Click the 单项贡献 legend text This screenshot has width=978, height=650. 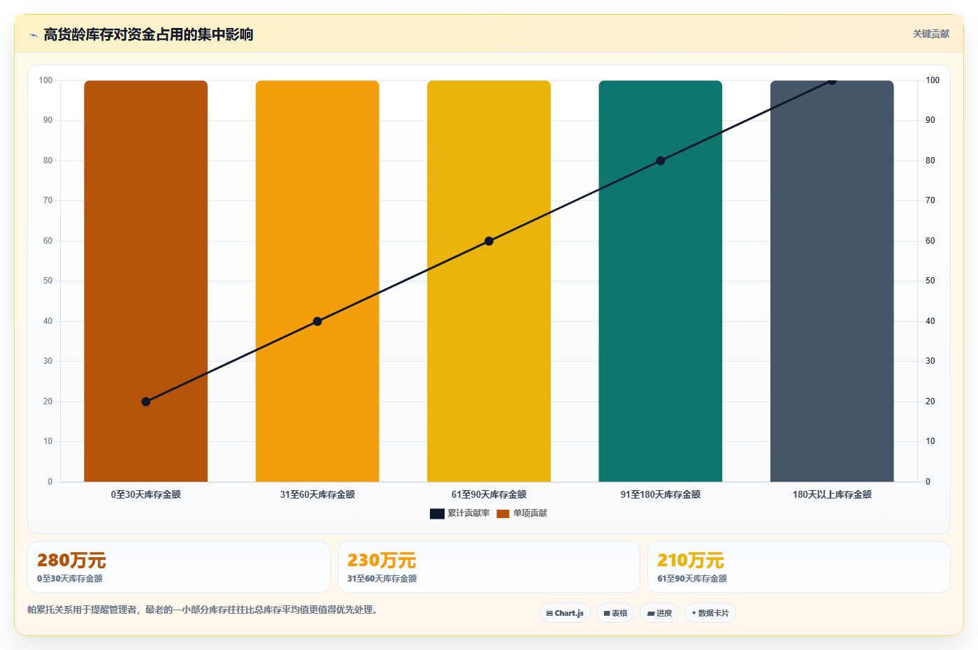coord(530,513)
